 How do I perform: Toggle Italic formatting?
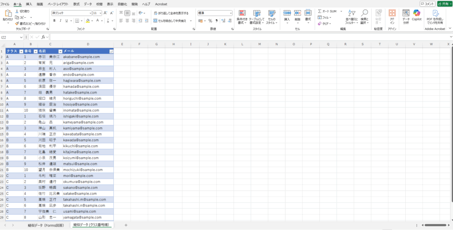point(60,21)
